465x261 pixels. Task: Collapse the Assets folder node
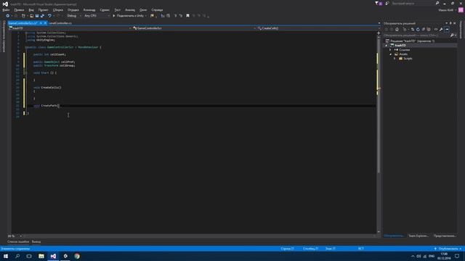(391, 54)
